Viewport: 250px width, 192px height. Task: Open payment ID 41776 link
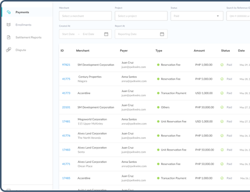[66, 135]
